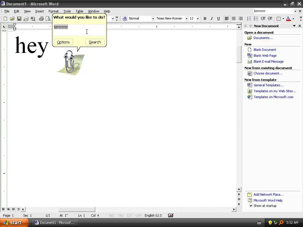The width and height of the screenshot is (303, 227).
Task: Click the Office Assistant Search button
Action: tap(95, 42)
